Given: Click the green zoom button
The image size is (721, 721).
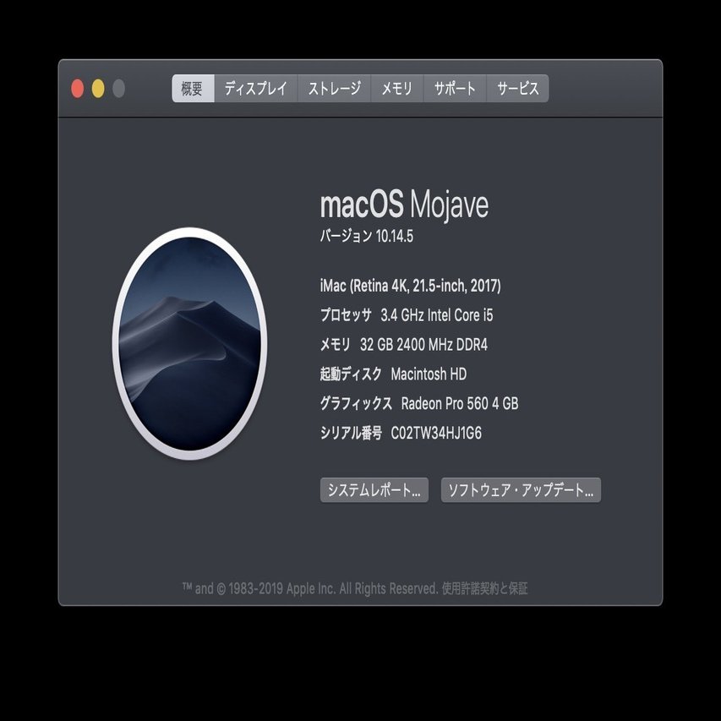Looking at the screenshot, I should [x=119, y=86].
